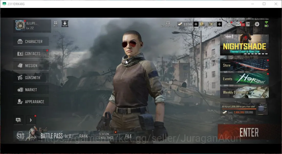Viewport: 282px width, 154px height.
Task: Click the red 4 unread mail badge
Action: 243,25
